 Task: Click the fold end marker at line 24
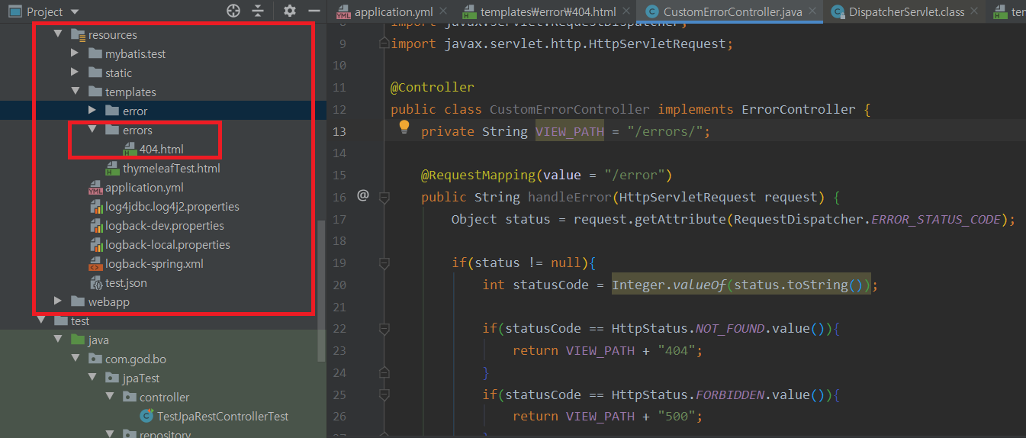(x=384, y=372)
